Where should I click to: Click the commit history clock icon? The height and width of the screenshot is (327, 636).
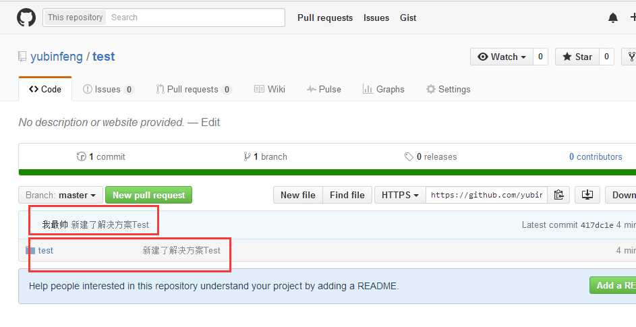pos(81,156)
